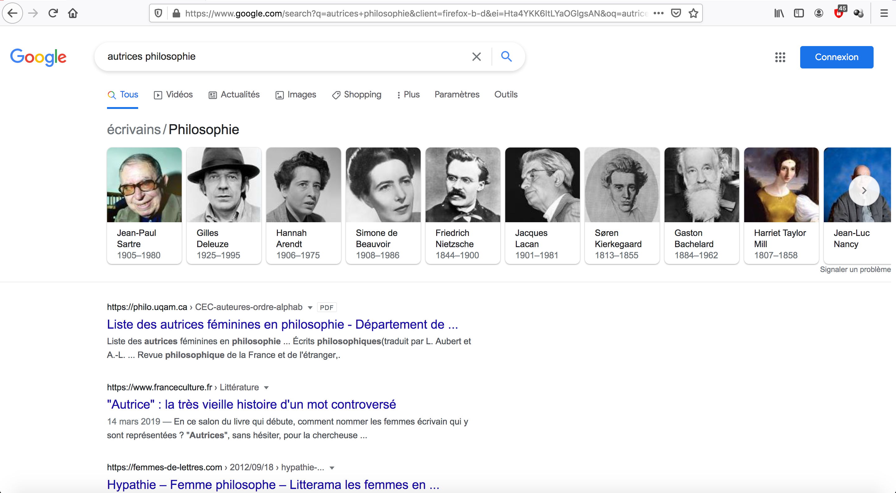Reload the current page
Screen dimensions: 896x493
coord(53,13)
